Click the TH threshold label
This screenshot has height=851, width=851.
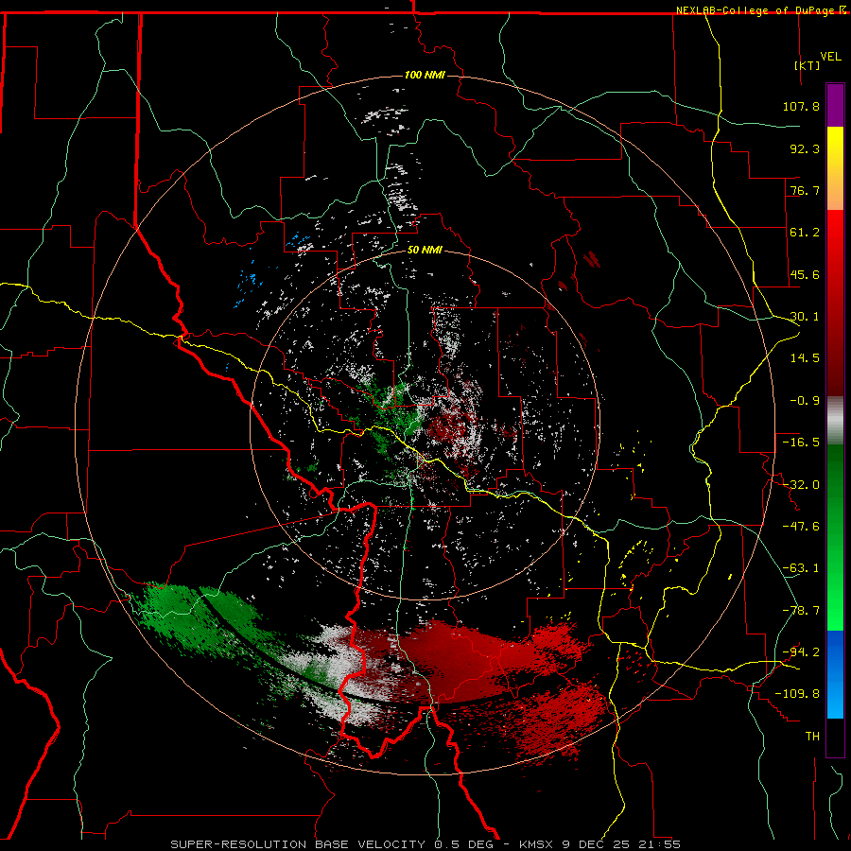pos(812,737)
